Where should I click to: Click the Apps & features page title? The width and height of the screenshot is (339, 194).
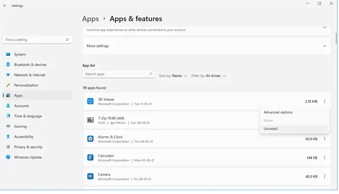pos(136,19)
